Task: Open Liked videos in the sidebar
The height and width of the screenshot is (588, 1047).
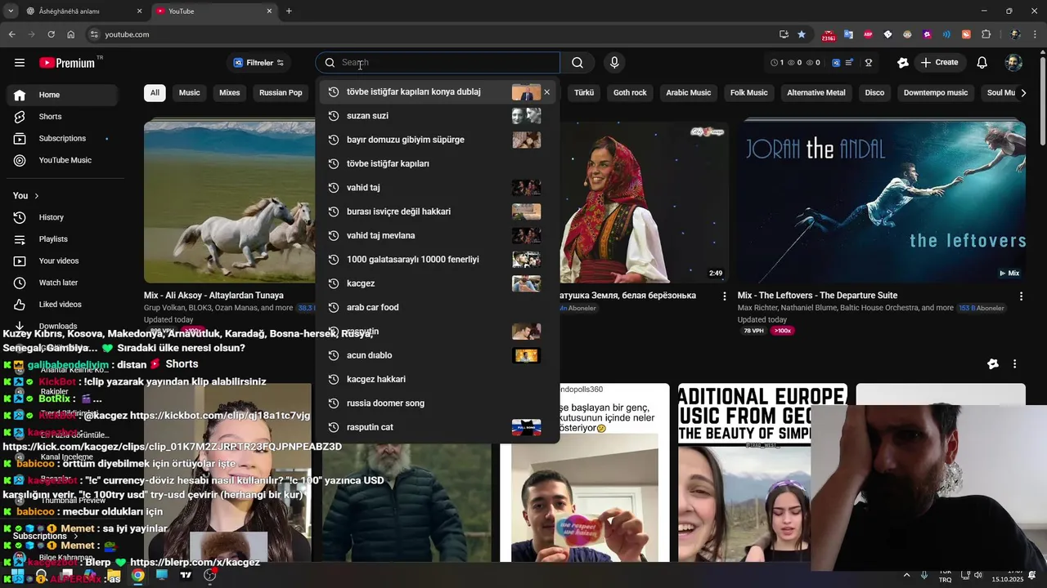Action: point(64,305)
